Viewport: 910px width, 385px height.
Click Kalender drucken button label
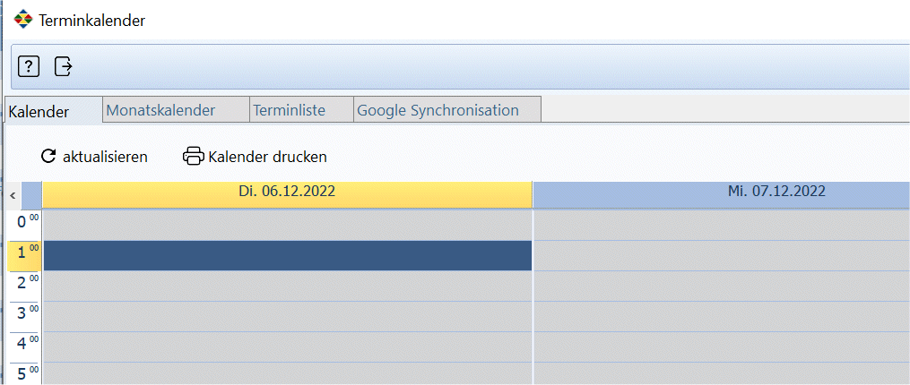click(267, 157)
